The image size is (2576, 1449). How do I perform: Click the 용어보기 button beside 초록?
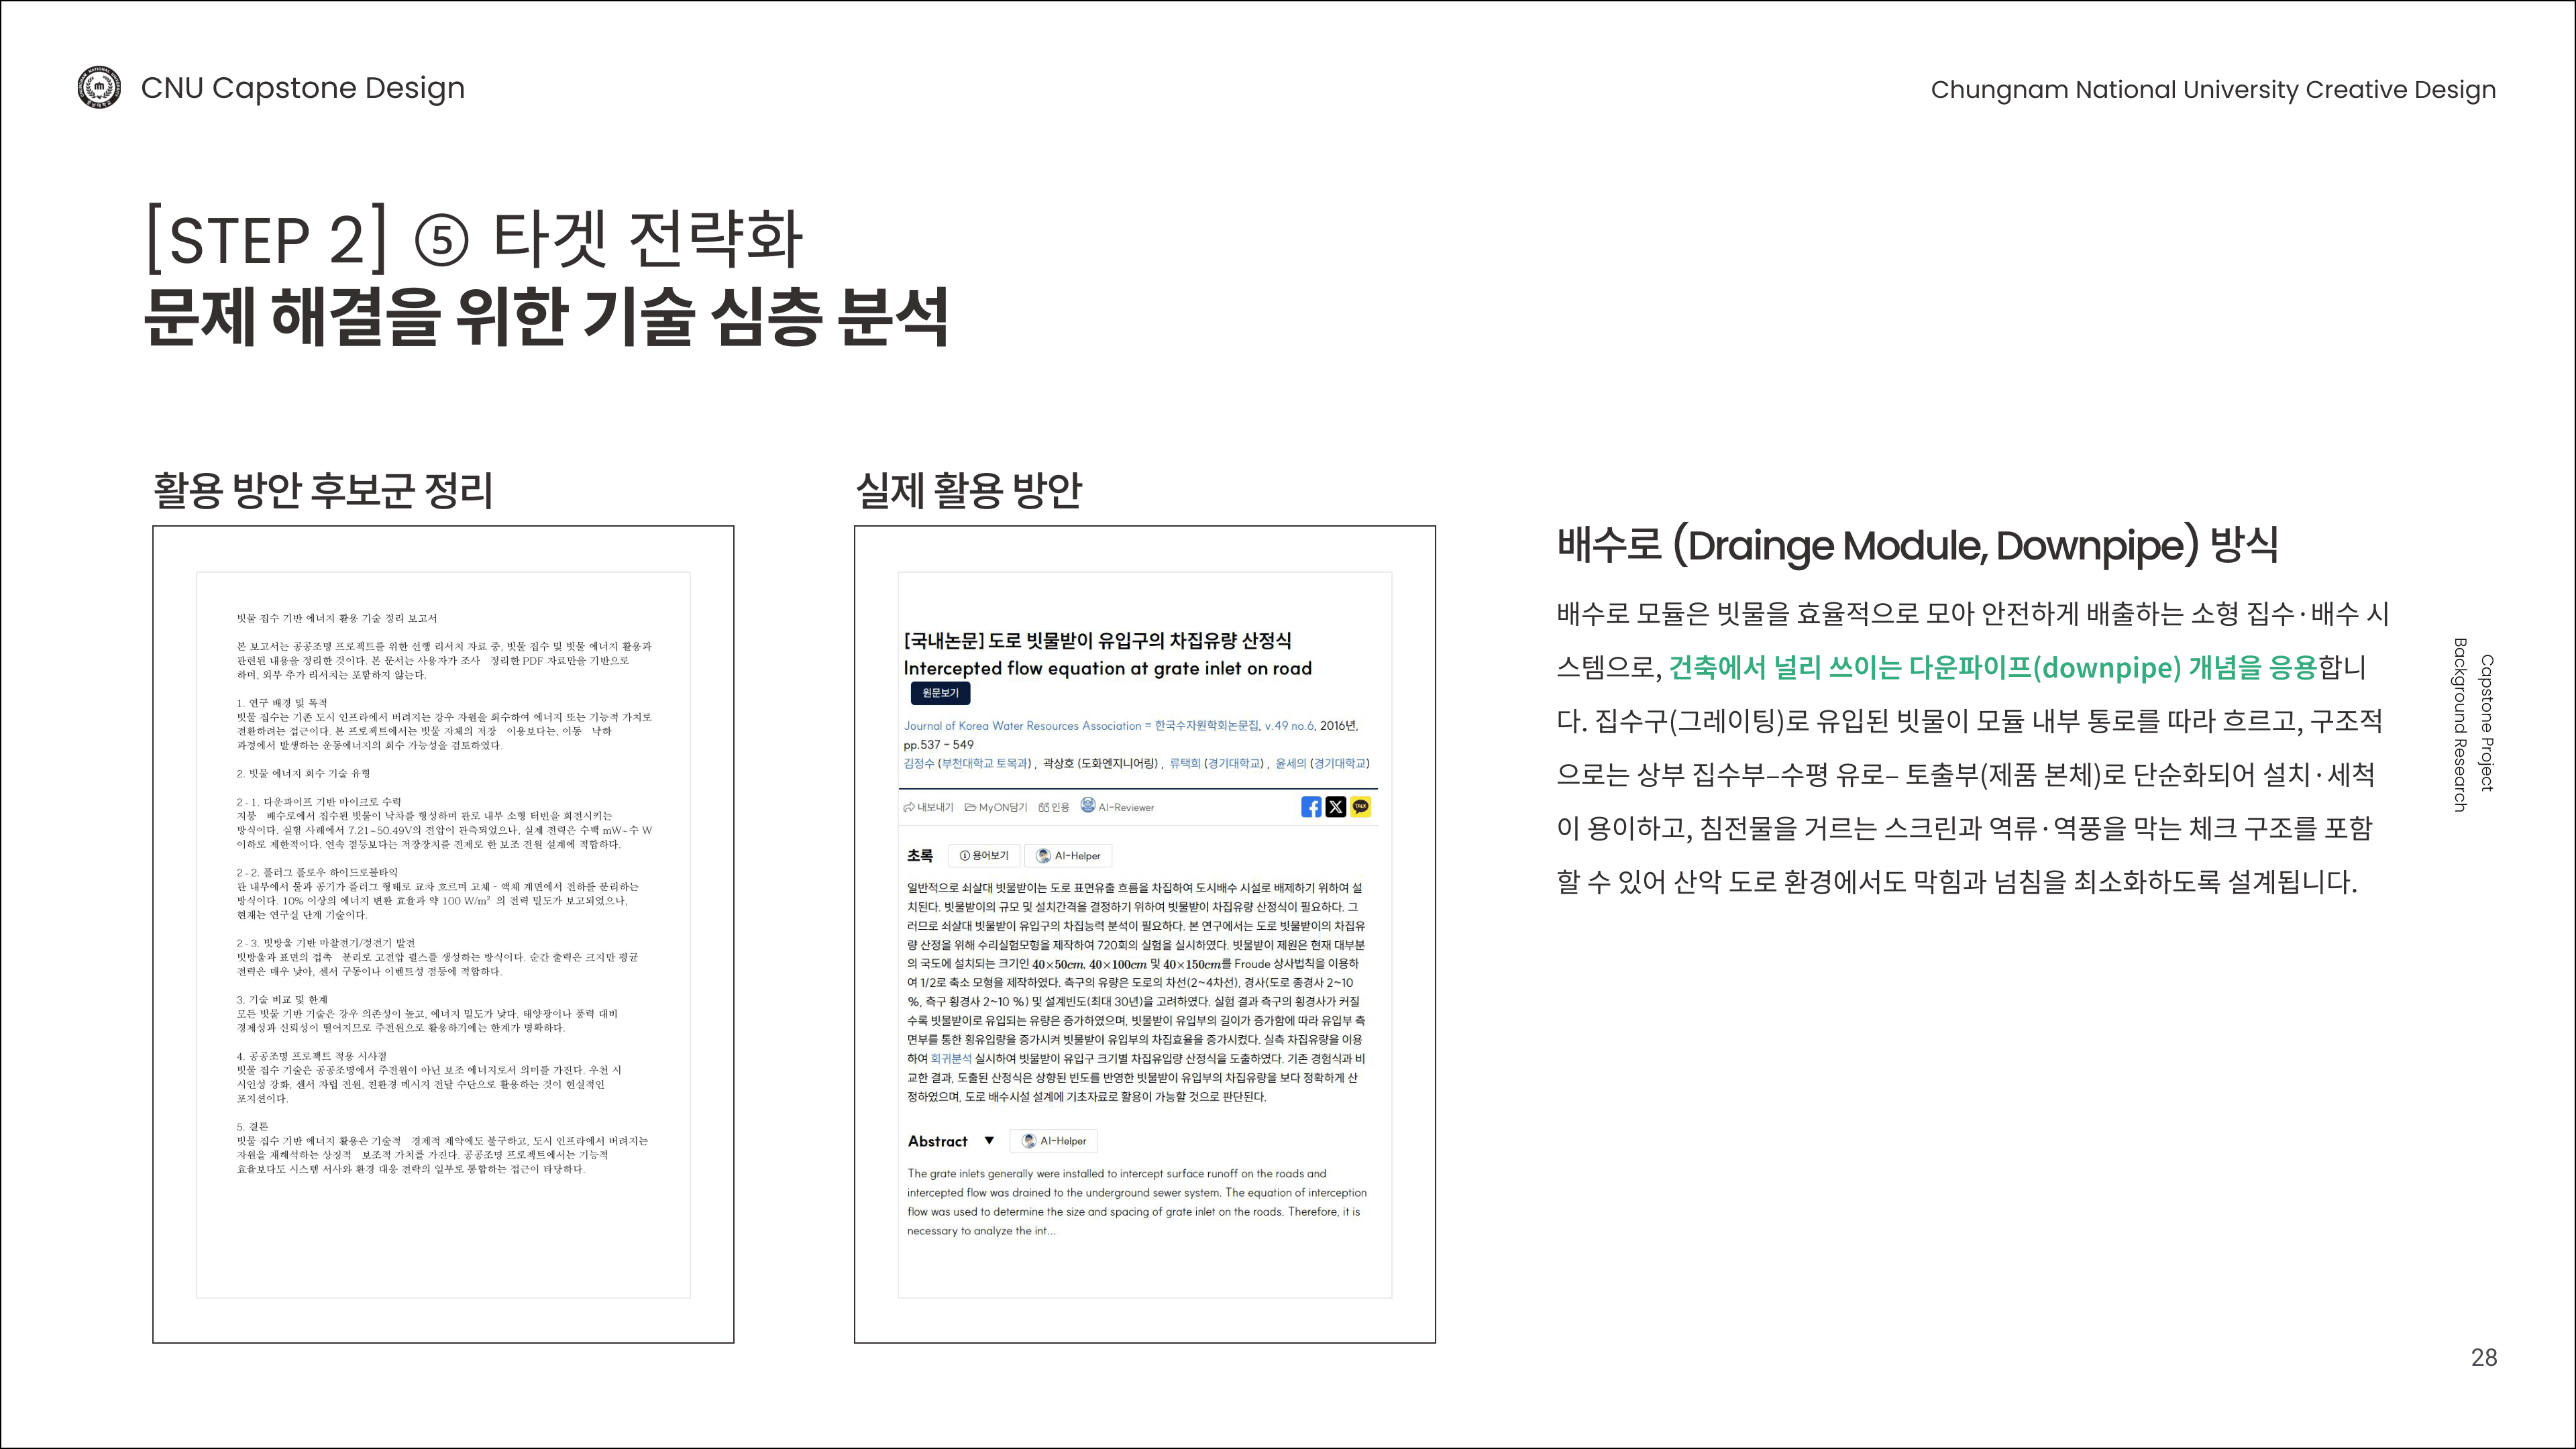click(984, 856)
